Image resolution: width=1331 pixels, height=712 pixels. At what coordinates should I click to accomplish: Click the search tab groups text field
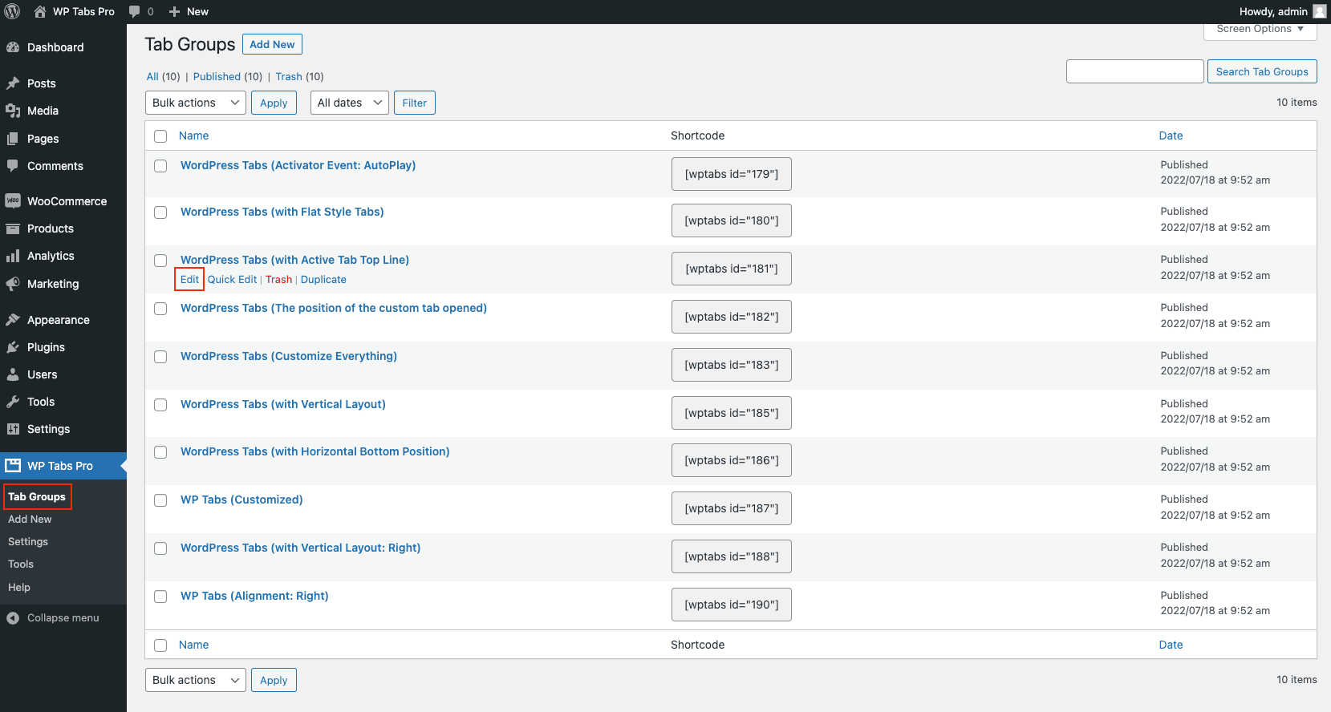(1134, 71)
